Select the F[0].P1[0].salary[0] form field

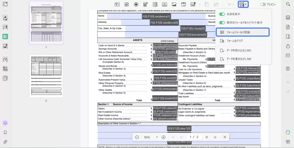point(165,108)
